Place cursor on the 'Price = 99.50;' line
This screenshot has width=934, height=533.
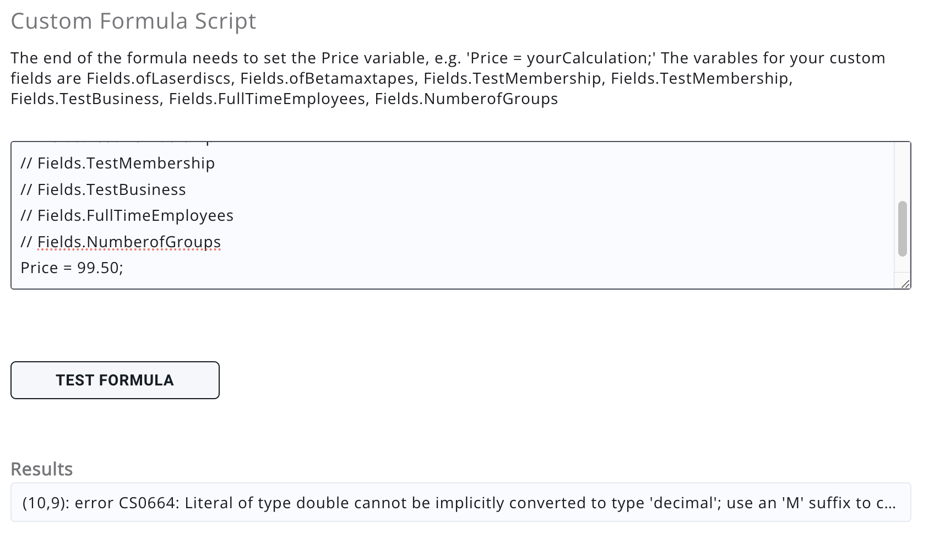tap(72, 268)
